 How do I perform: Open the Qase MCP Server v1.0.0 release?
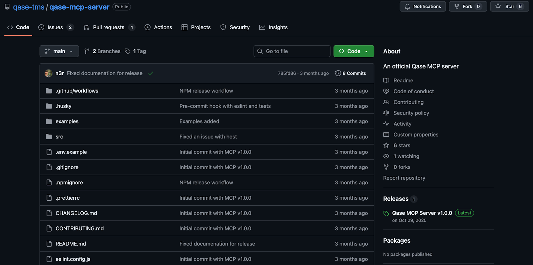[422, 213]
